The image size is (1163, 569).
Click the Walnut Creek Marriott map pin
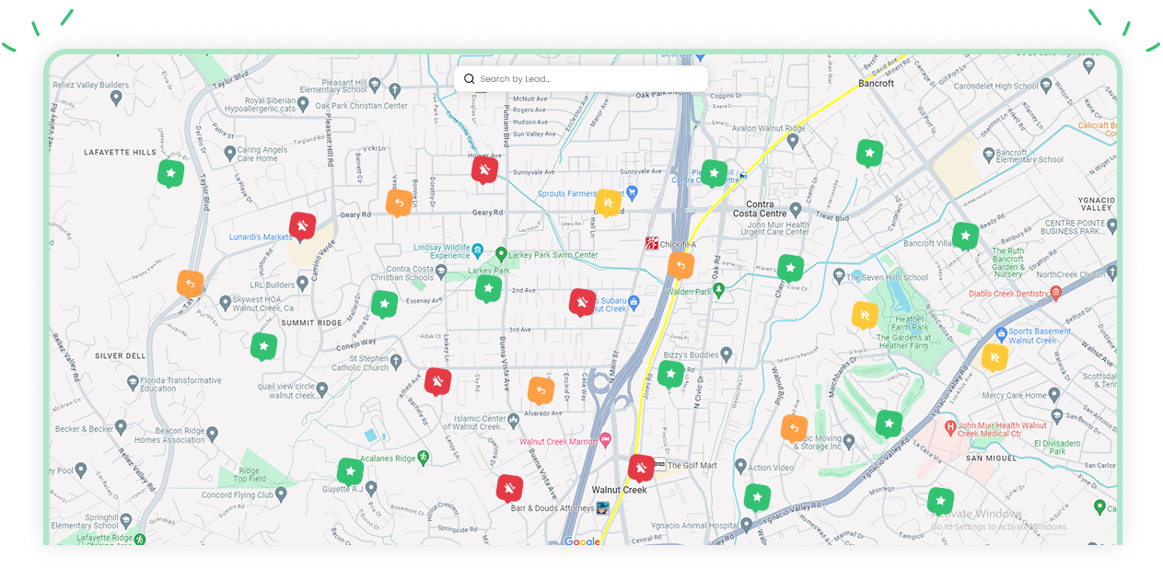(605, 440)
